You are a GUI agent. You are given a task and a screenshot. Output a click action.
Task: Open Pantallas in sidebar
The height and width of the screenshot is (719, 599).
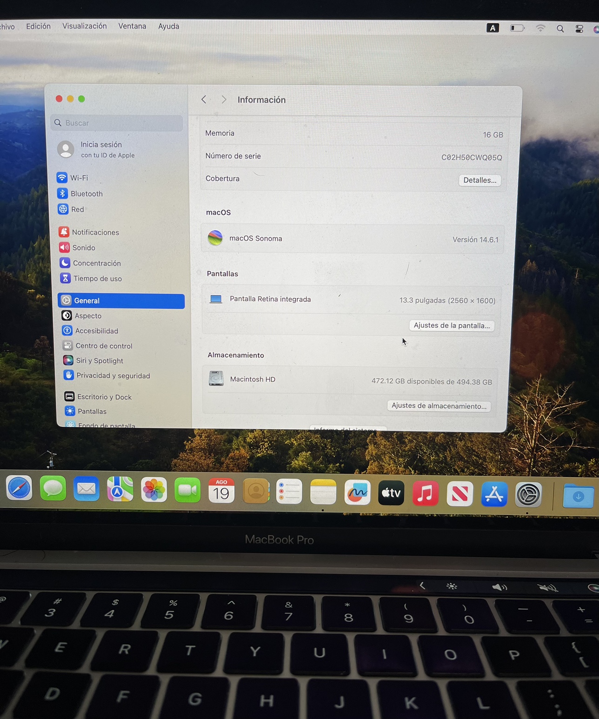(x=86, y=411)
